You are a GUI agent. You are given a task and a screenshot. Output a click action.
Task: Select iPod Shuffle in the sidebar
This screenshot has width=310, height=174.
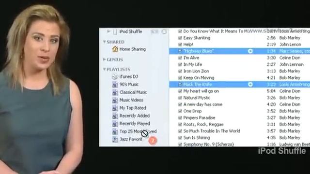(131, 31)
